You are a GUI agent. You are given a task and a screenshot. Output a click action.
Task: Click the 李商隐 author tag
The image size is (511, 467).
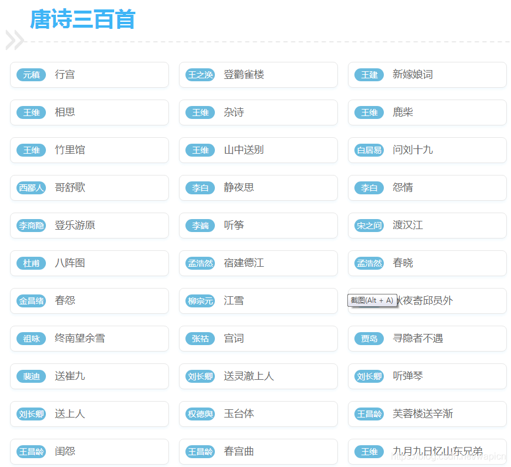click(x=31, y=226)
